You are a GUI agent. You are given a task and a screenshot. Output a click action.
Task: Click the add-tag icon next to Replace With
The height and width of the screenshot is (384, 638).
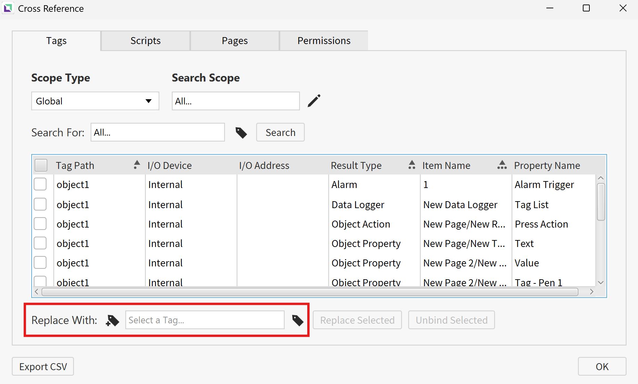112,320
